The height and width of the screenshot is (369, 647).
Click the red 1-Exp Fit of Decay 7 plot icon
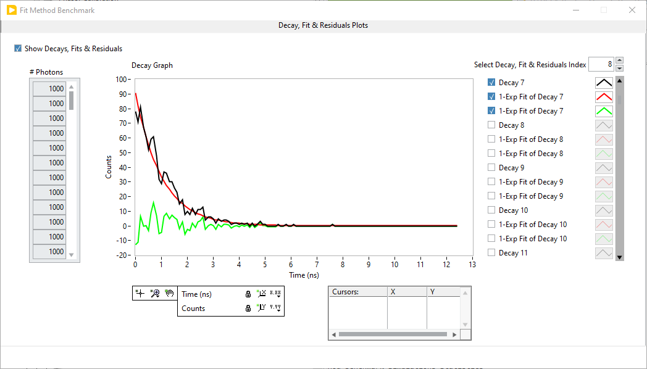click(x=604, y=97)
